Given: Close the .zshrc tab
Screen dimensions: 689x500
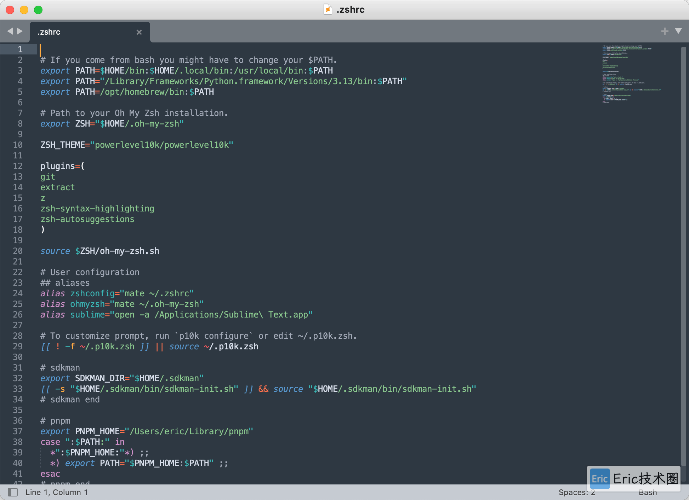Looking at the screenshot, I should [139, 32].
